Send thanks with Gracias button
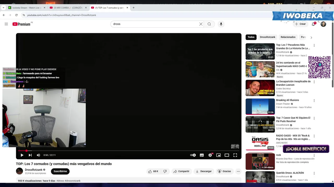The height and width of the screenshot is (187, 334). tap(224, 171)
